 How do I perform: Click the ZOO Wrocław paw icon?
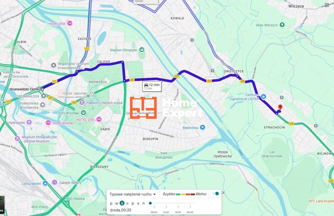[x=83, y=113]
